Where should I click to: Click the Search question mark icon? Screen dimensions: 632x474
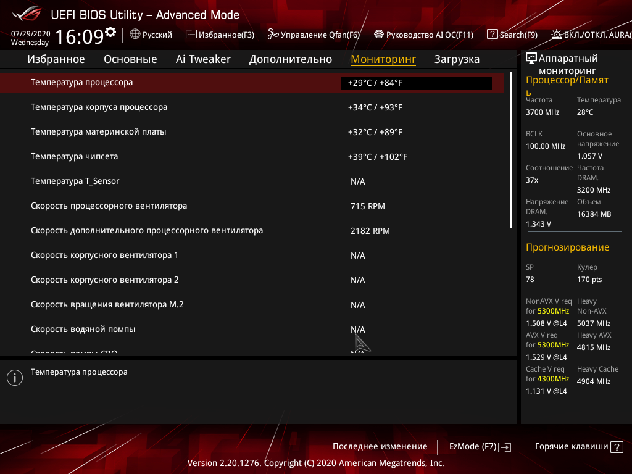(492, 35)
